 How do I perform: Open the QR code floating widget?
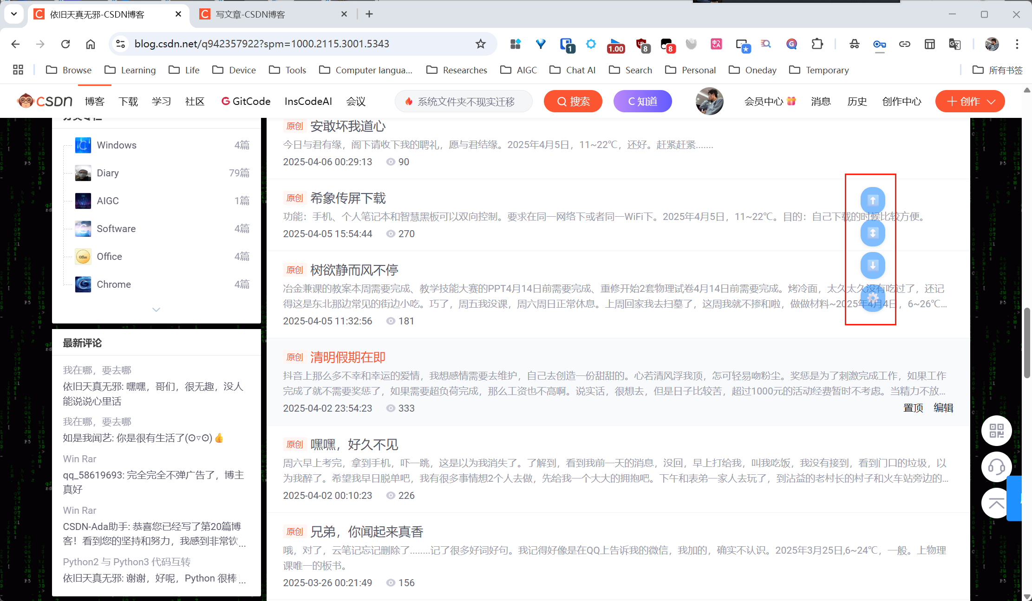pyautogui.click(x=996, y=431)
